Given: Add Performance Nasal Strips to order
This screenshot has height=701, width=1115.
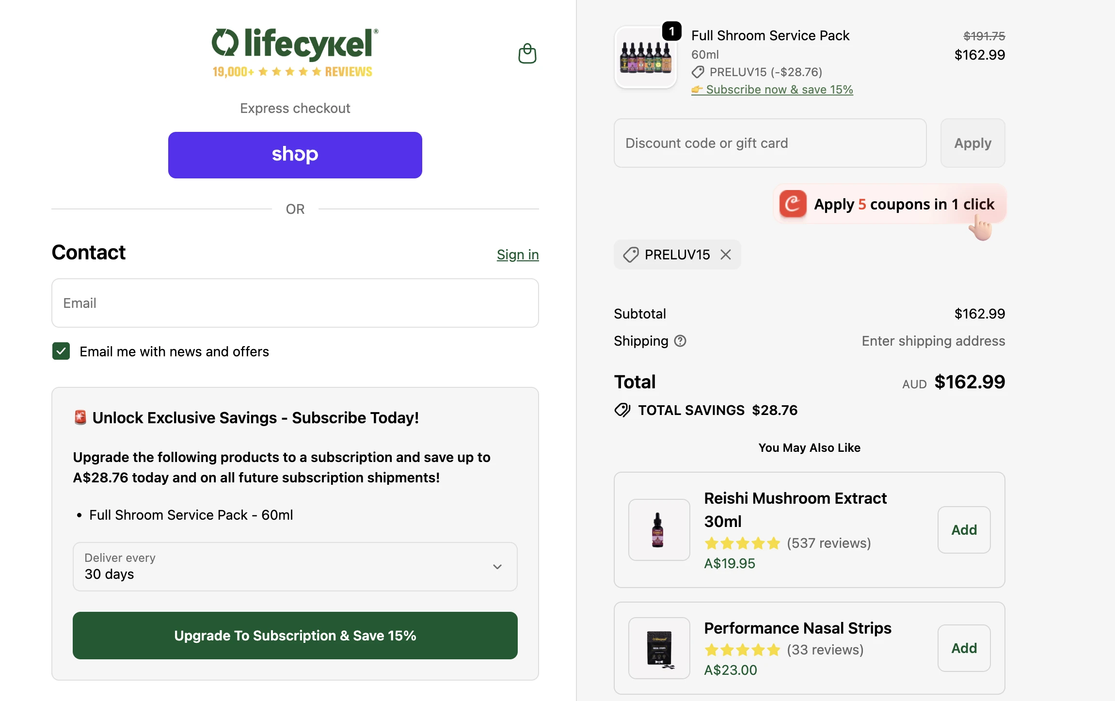Looking at the screenshot, I should click(964, 648).
